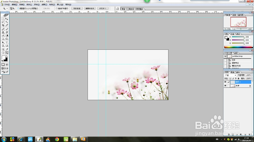Select the Dodge tool

pyautogui.click(x=7, y=39)
